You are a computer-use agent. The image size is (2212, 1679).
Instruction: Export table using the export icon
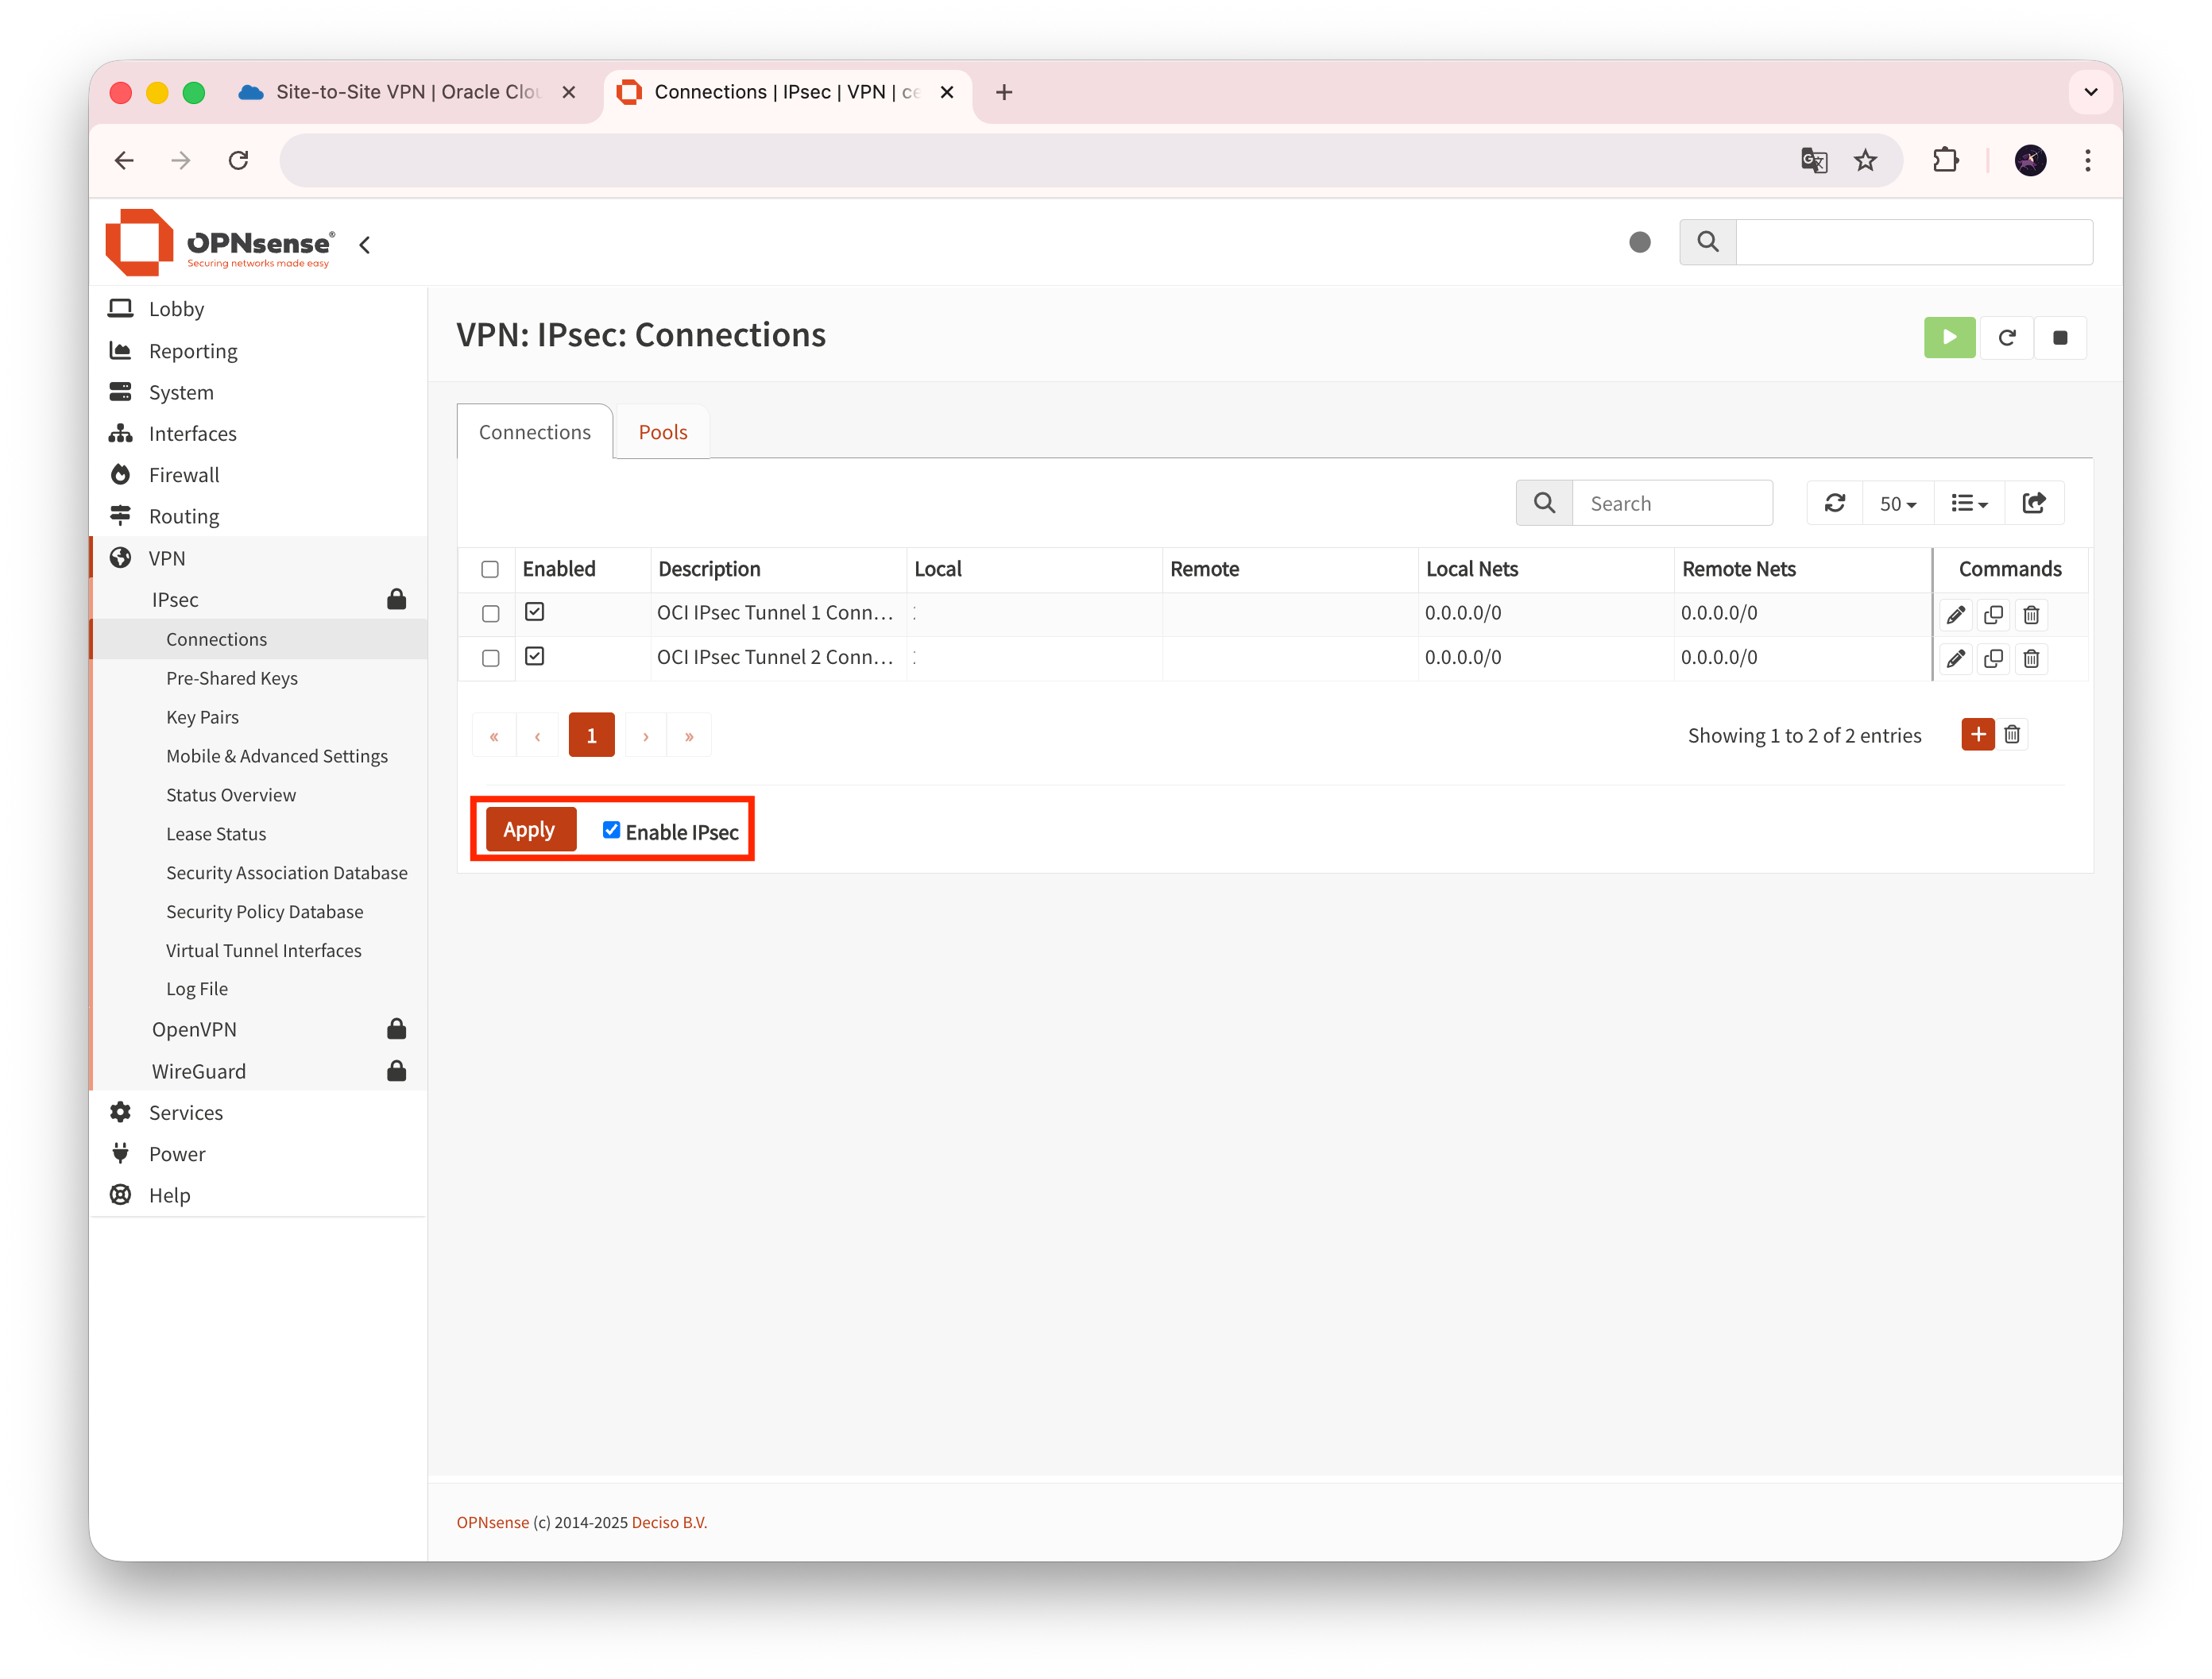(2033, 503)
